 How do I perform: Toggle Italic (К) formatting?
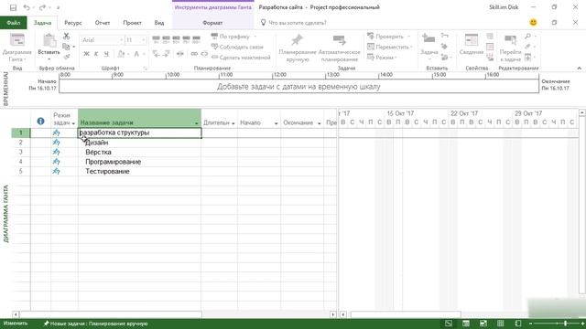point(96,54)
